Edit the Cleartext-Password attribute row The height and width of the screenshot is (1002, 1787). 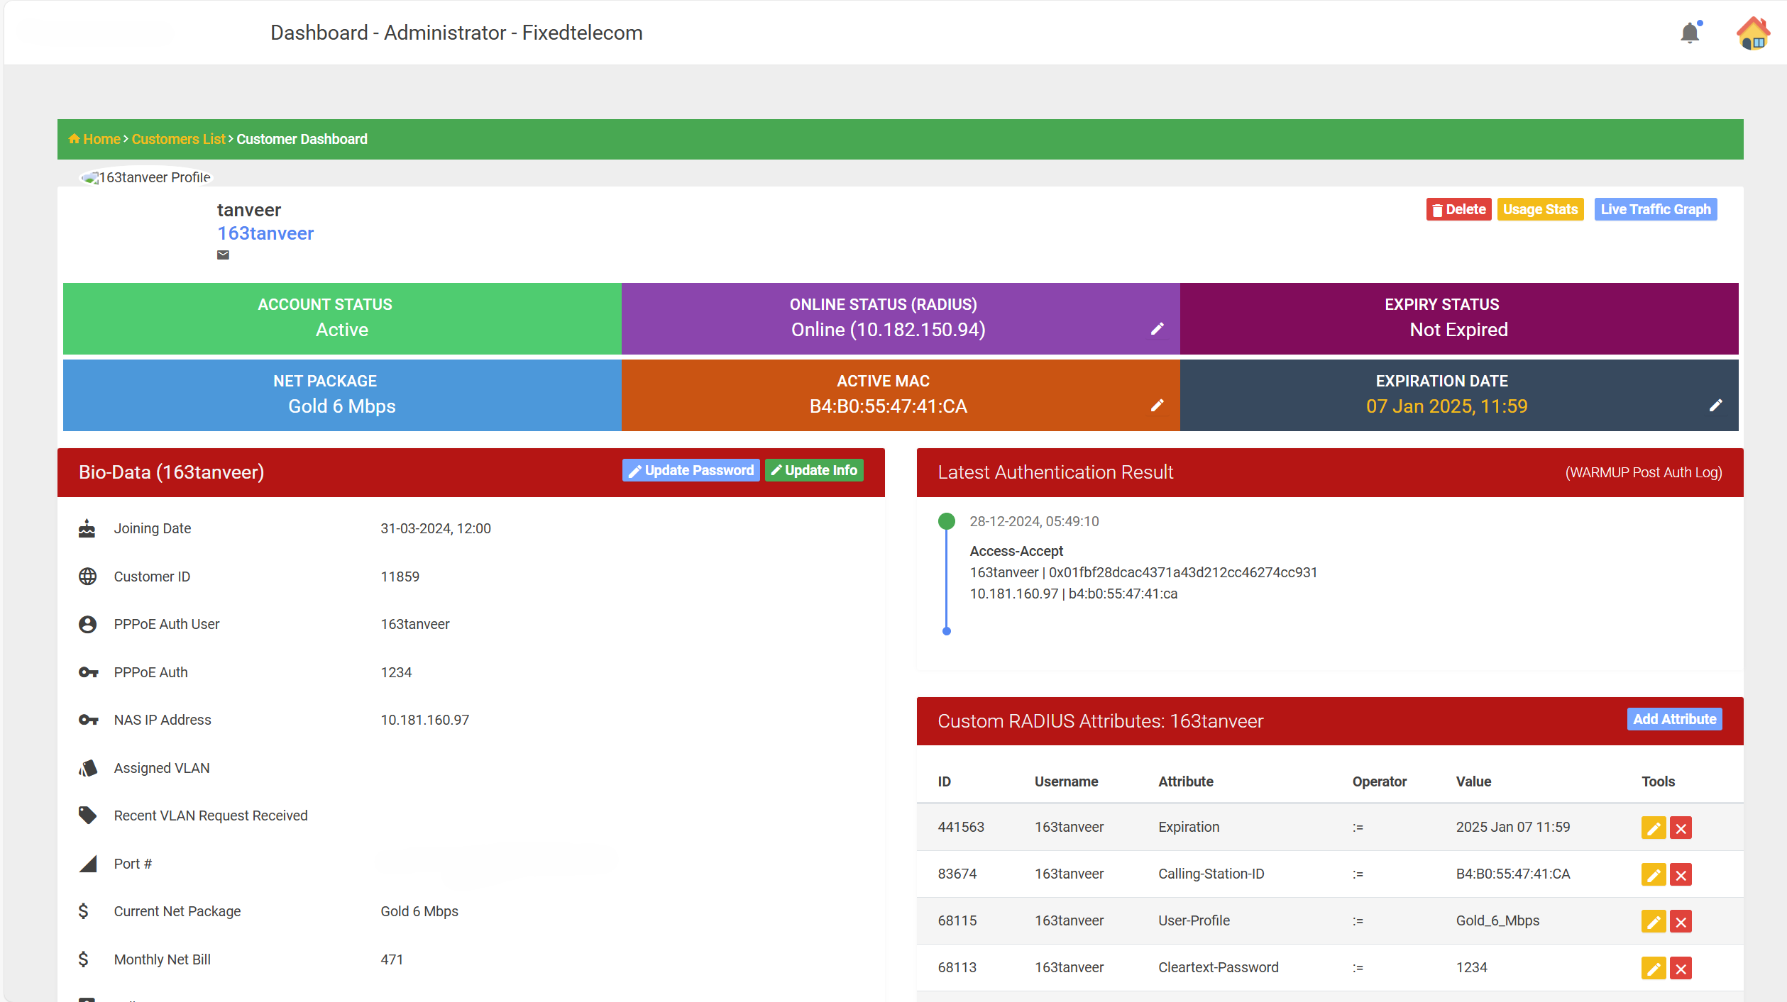(1654, 967)
